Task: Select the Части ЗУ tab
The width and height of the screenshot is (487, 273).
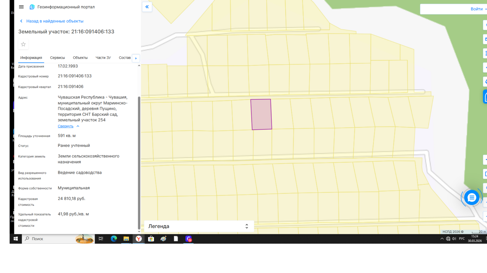Action: 103,58
